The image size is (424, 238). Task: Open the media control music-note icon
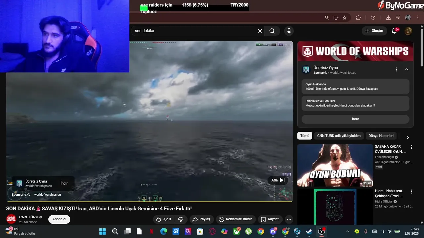398,18
